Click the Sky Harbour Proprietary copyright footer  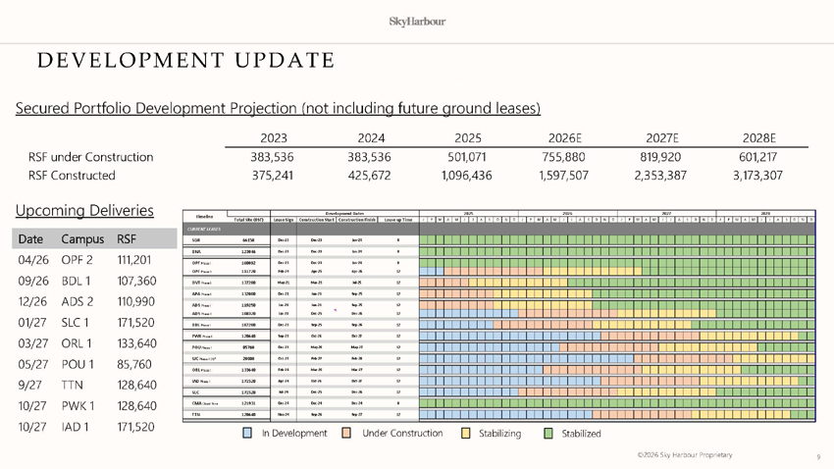coord(684,455)
